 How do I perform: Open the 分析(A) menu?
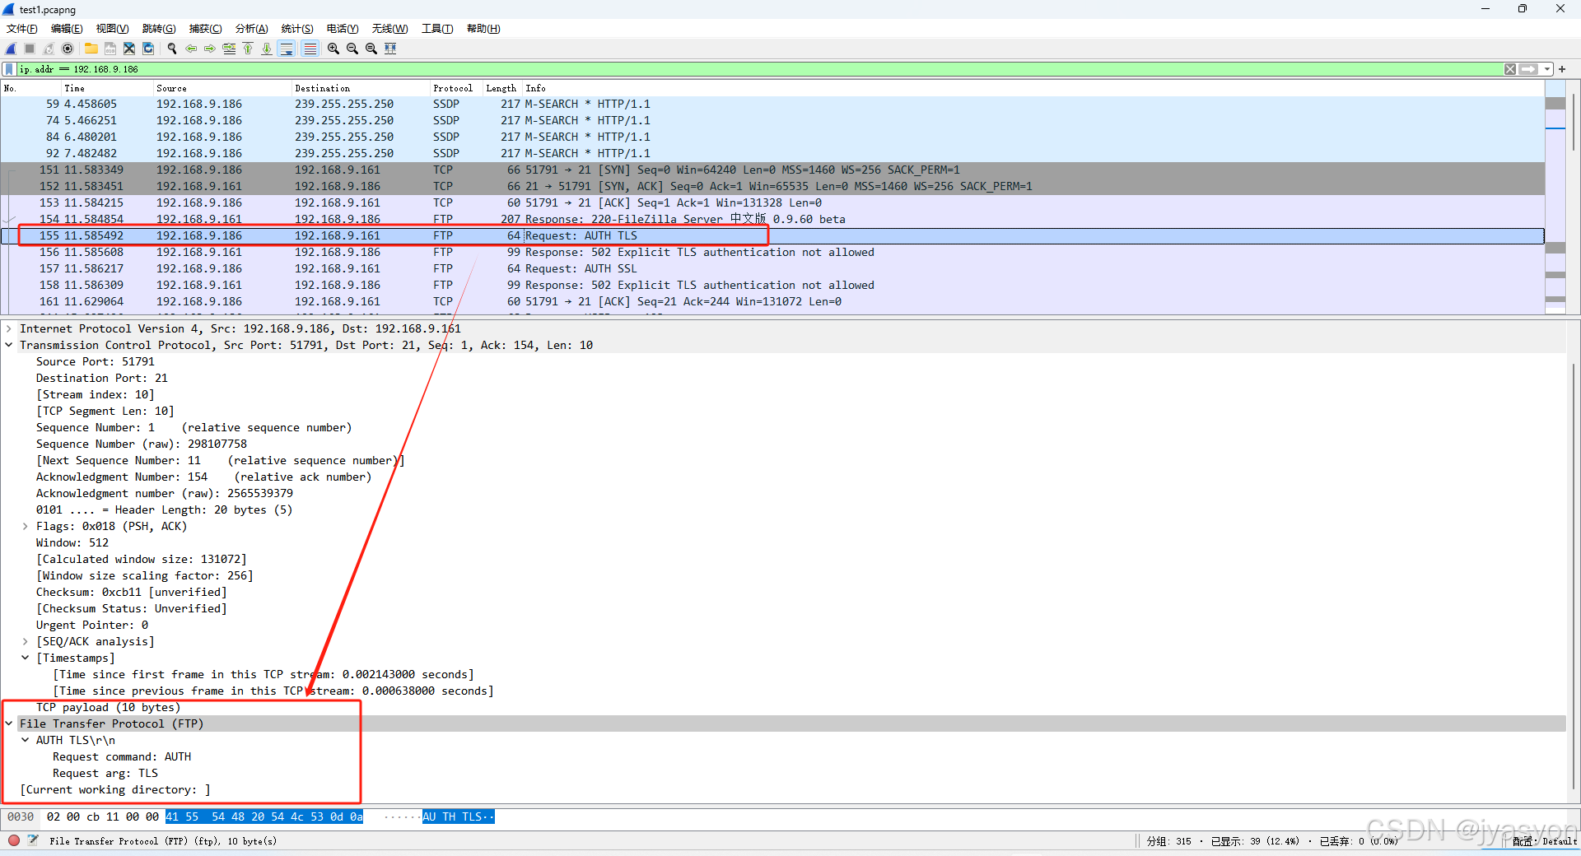(251, 28)
